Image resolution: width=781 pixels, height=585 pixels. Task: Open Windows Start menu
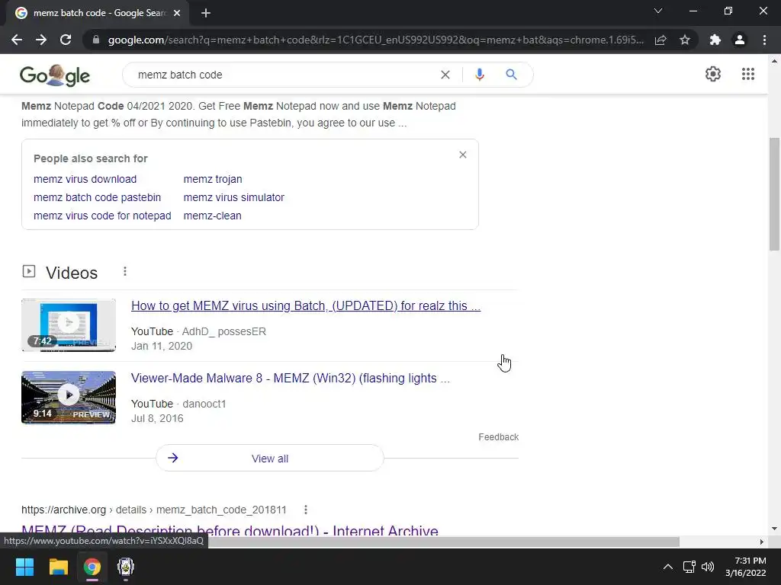(24, 567)
